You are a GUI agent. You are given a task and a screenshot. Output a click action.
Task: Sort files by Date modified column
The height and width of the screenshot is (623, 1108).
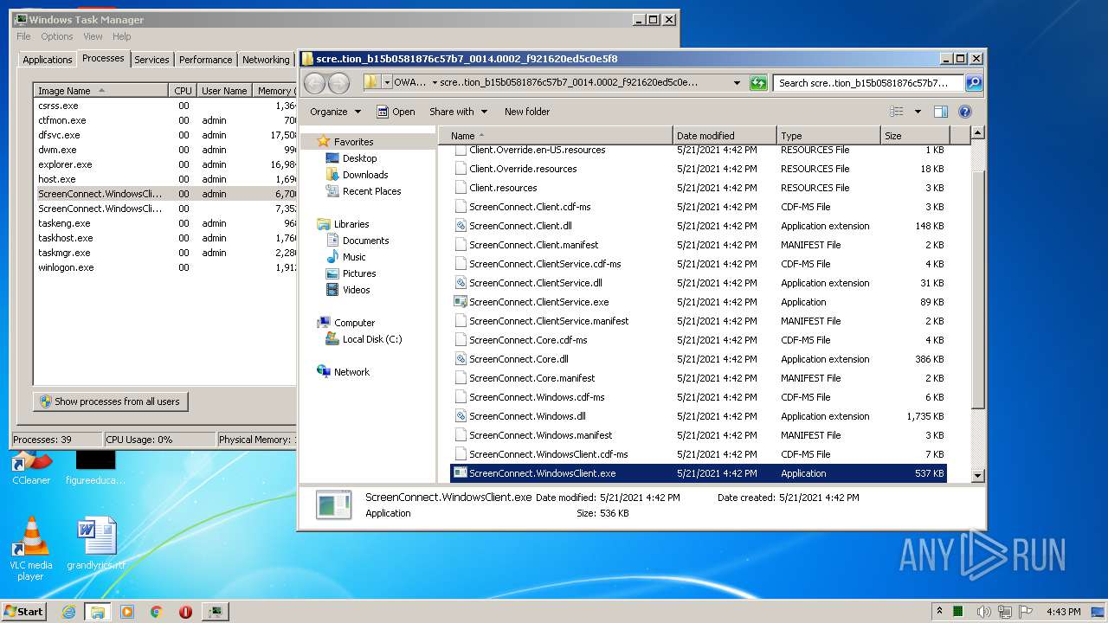(725, 136)
